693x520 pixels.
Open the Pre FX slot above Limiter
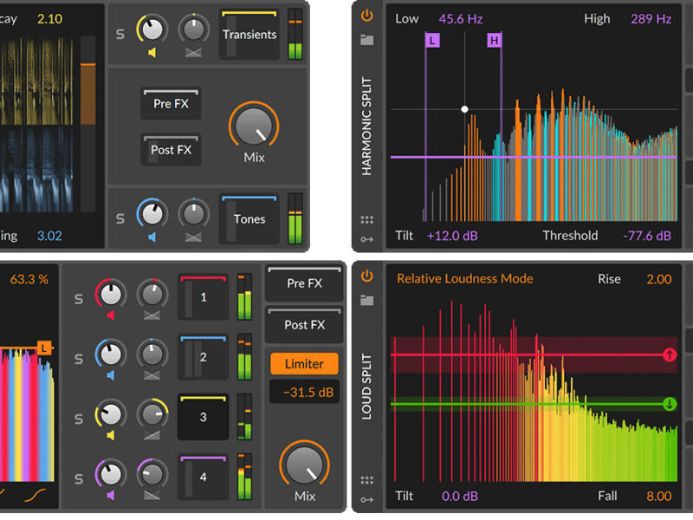tap(304, 283)
